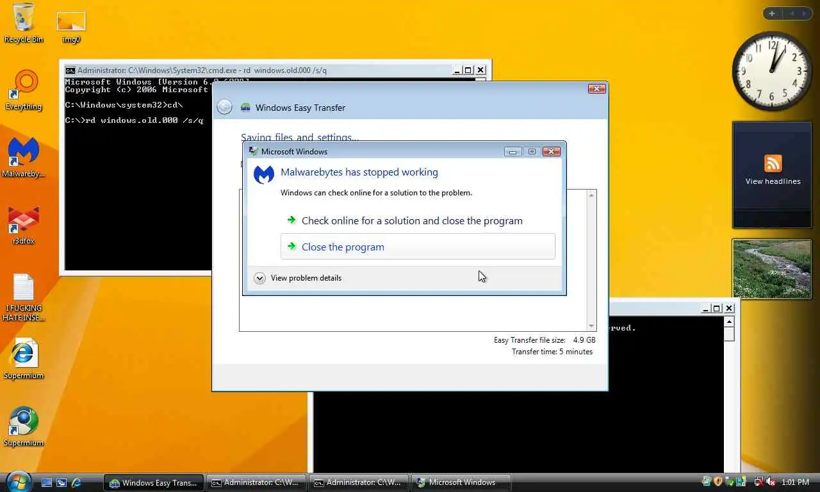Click the 'Transfer time: 5 minutes' text
Screen dimensions: 820x492
pos(552,352)
